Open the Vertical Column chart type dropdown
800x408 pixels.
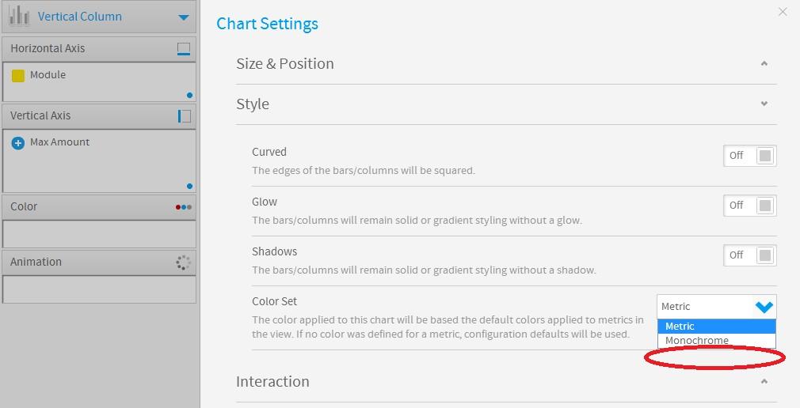pos(184,17)
